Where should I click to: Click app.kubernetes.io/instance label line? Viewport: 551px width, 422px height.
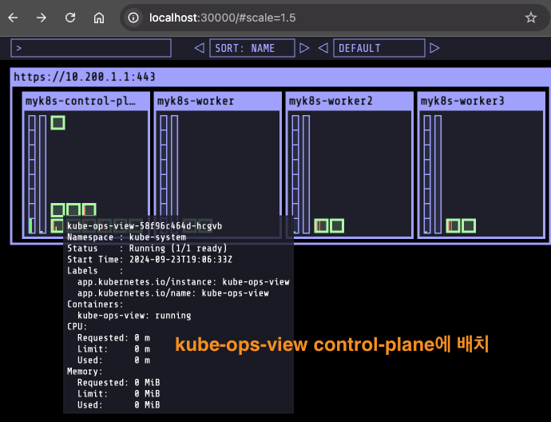(x=184, y=282)
